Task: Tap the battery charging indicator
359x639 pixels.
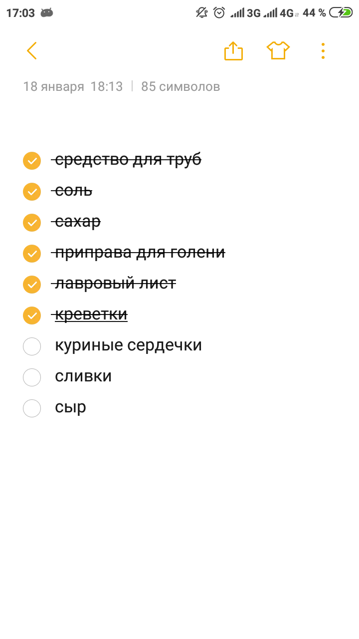Action: click(341, 13)
